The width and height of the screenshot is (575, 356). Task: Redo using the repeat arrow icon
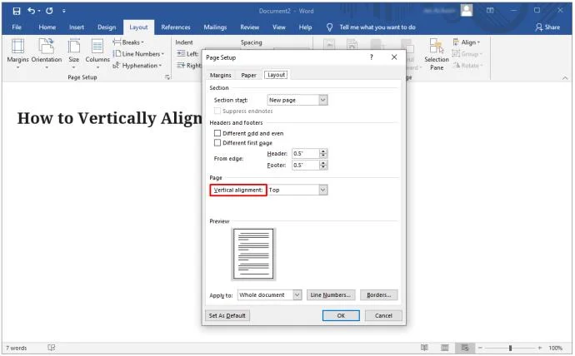click(49, 11)
